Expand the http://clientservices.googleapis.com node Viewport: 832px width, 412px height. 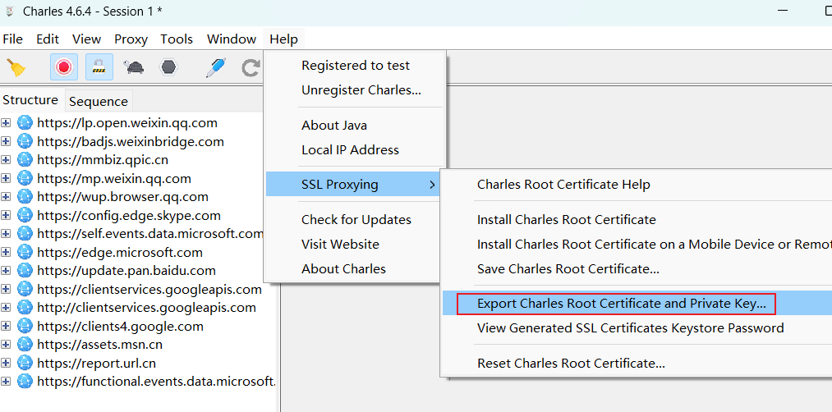click(6, 308)
